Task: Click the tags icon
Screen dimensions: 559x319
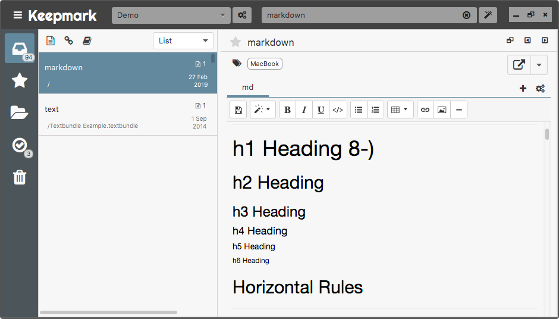Action: pyautogui.click(x=237, y=63)
